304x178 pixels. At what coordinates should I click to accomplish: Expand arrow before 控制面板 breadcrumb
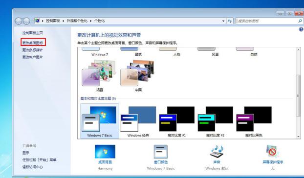[x=43, y=21]
